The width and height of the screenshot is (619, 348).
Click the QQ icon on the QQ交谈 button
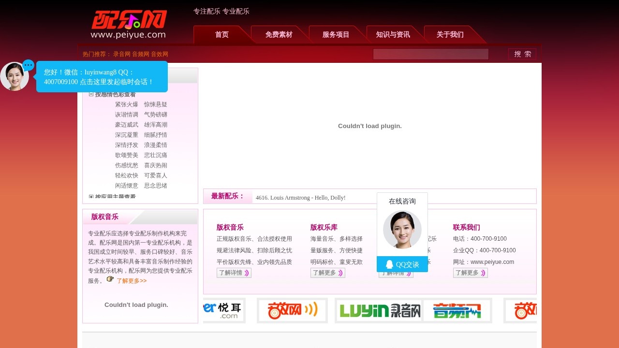tap(389, 264)
